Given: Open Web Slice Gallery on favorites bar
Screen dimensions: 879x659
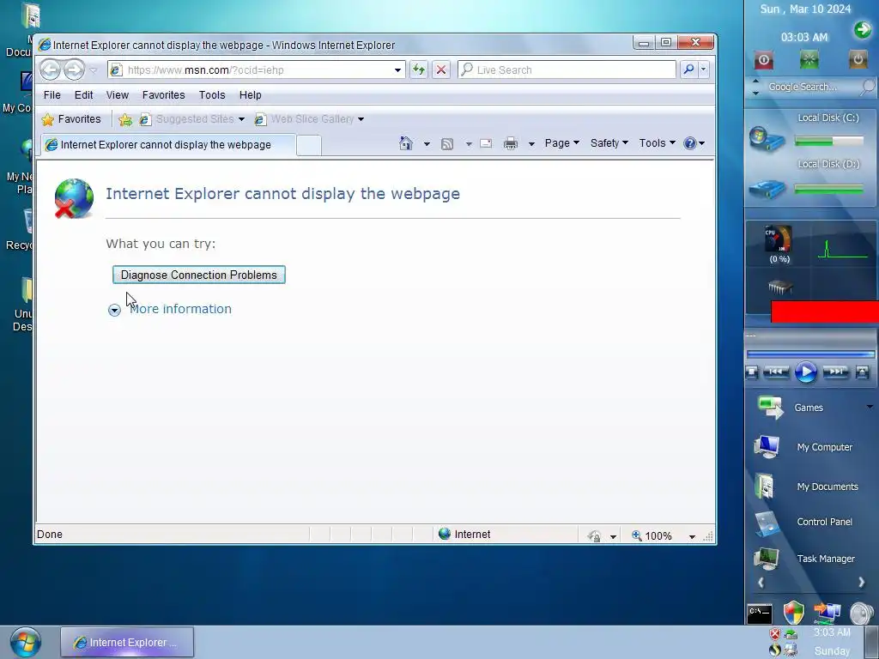Looking at the screenshot, I should pos(309,118).
